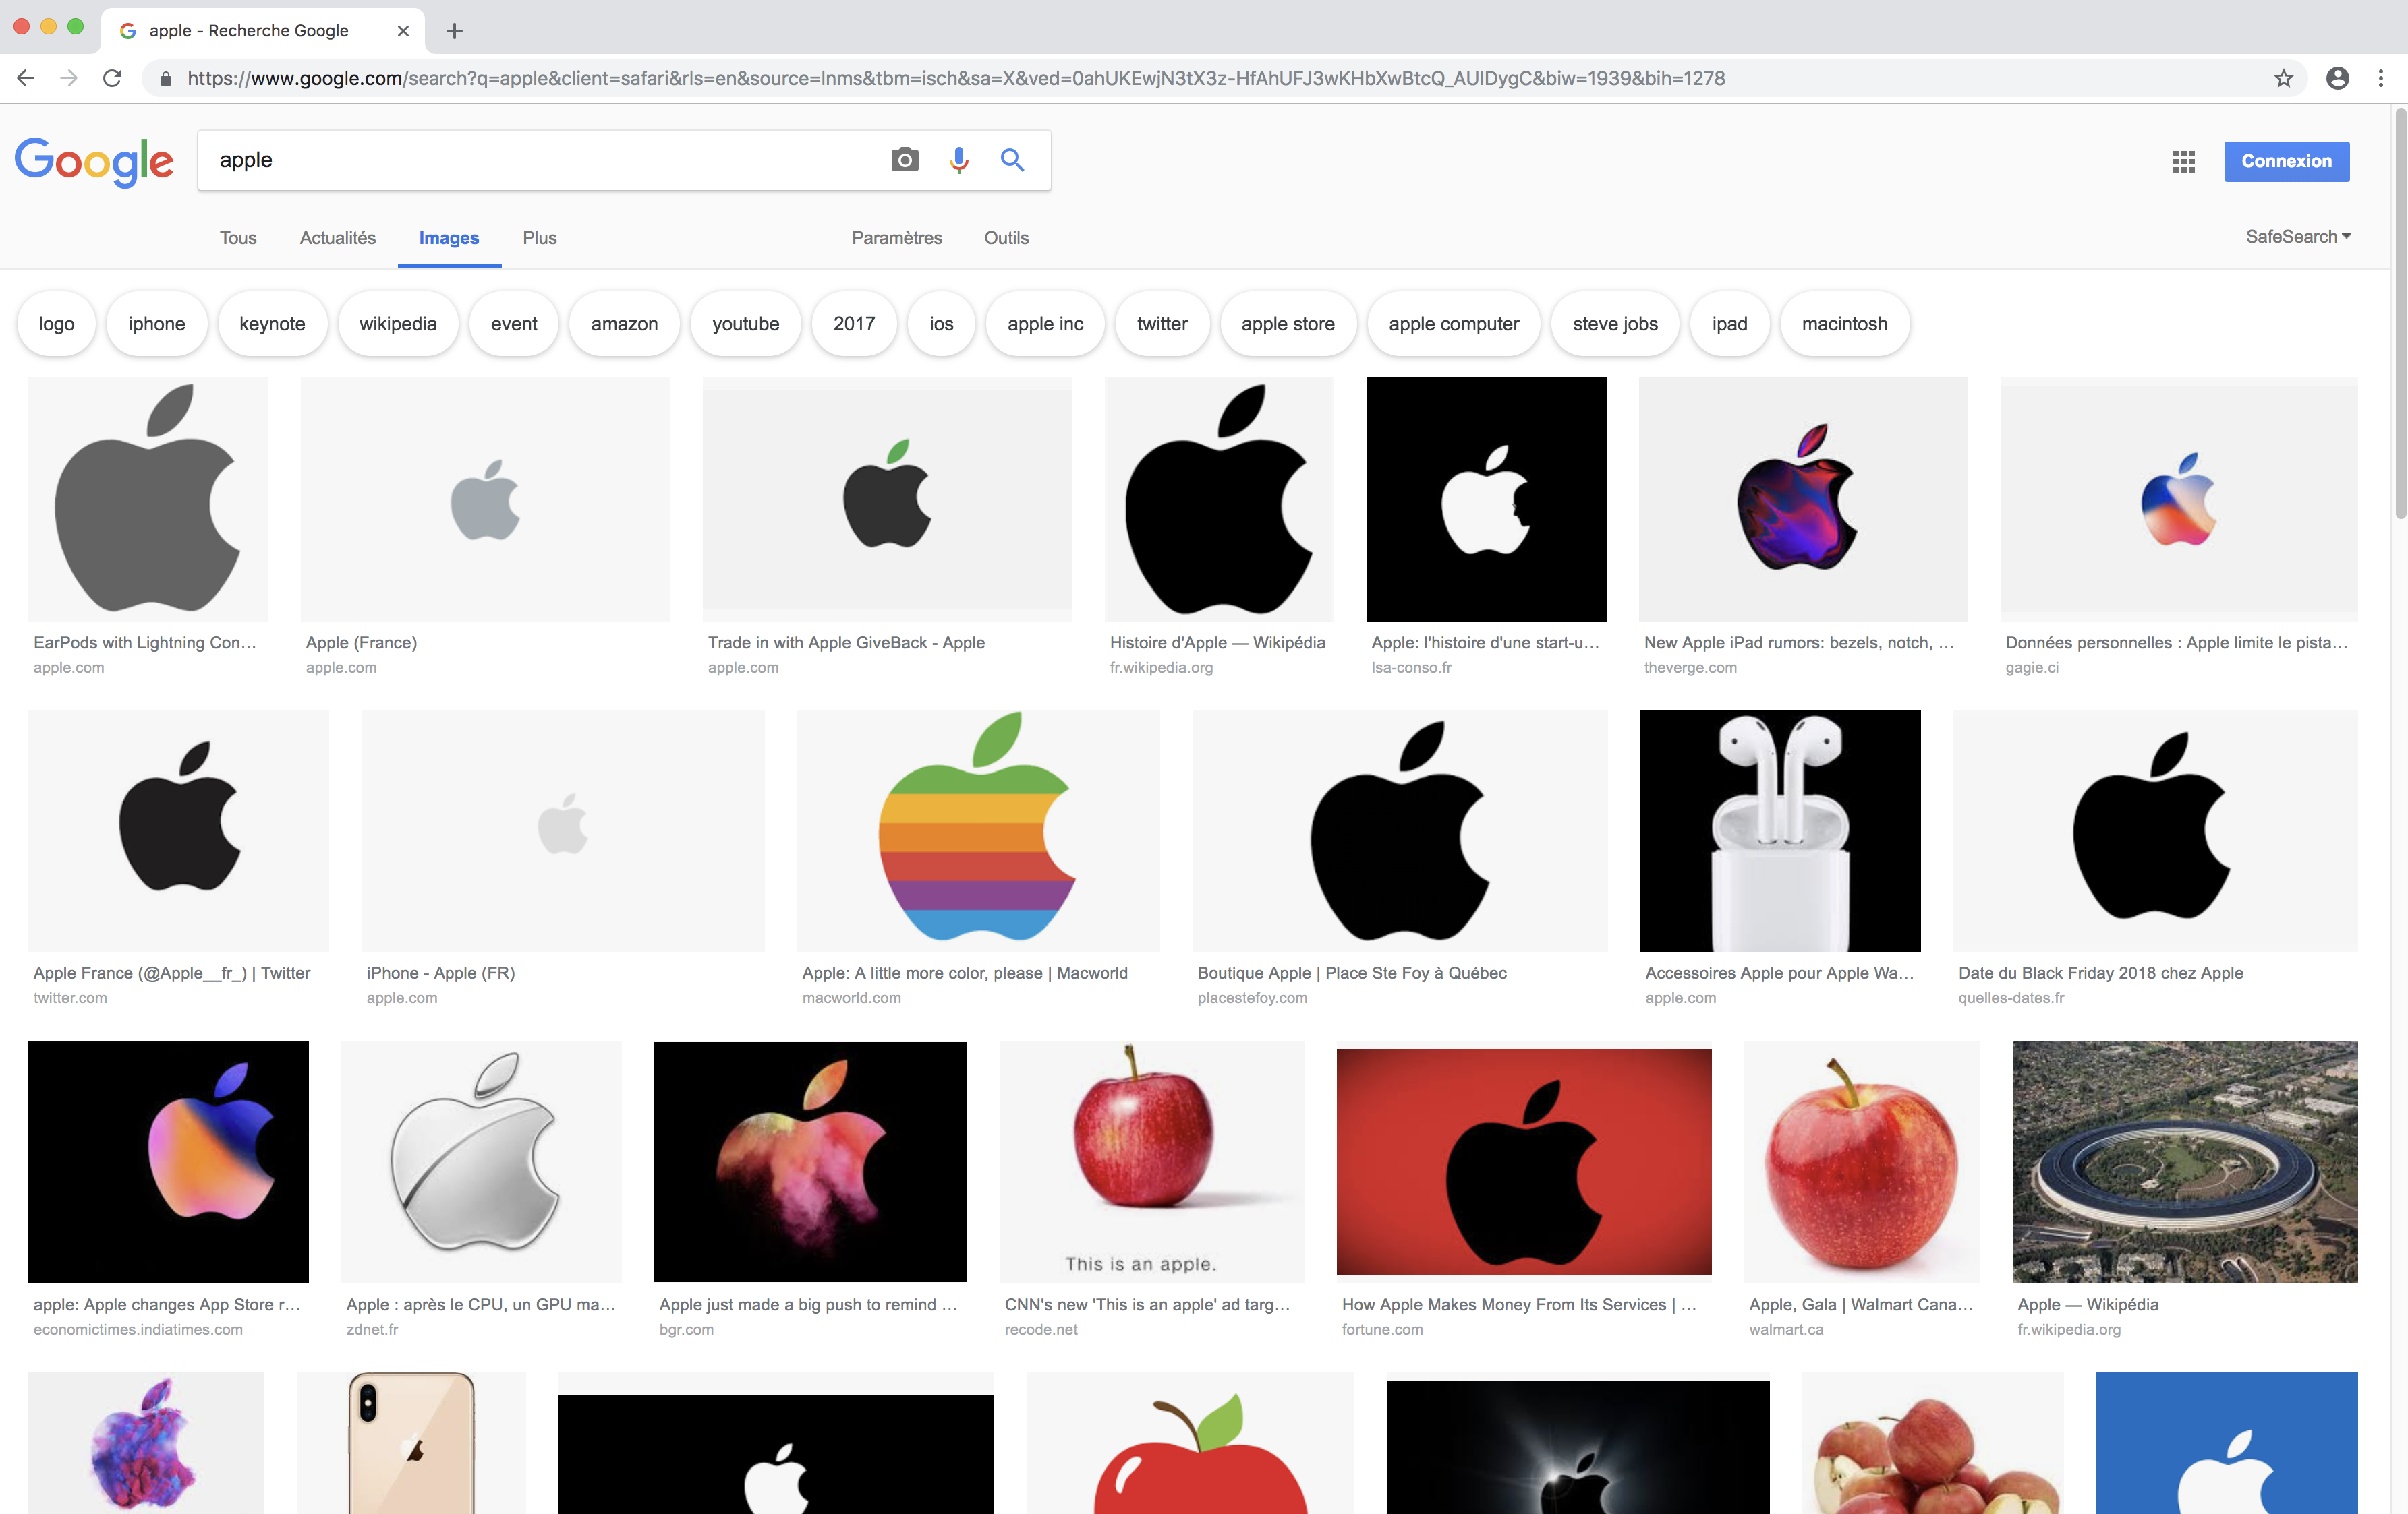Viewport: 2408px width, 1514px height.
Task: Bookmark this page with the star icon
Action: point(2283,78)
